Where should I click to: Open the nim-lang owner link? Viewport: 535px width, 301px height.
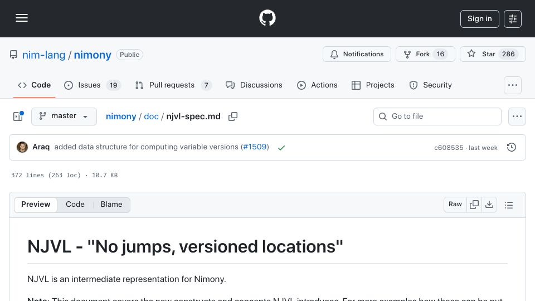[43, 55]
